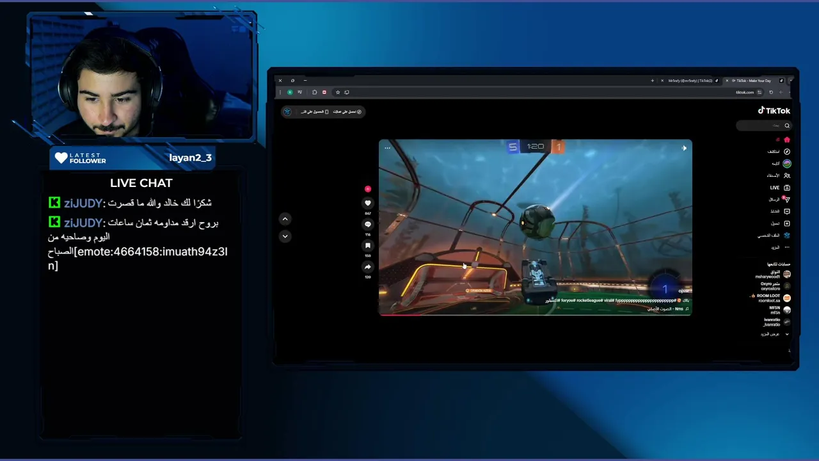Open the video comments icon
819x461 pixels.
tap(367, 224)
